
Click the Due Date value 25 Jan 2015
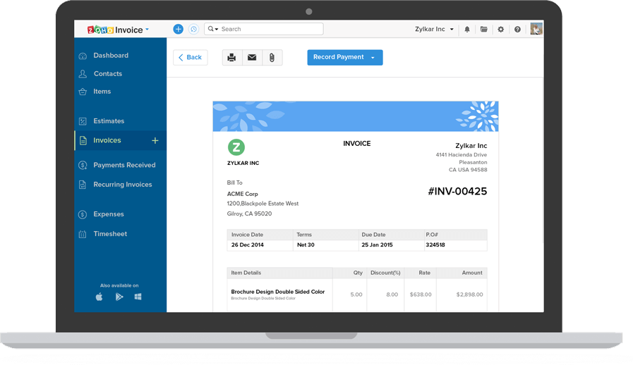tap(377, 245)
